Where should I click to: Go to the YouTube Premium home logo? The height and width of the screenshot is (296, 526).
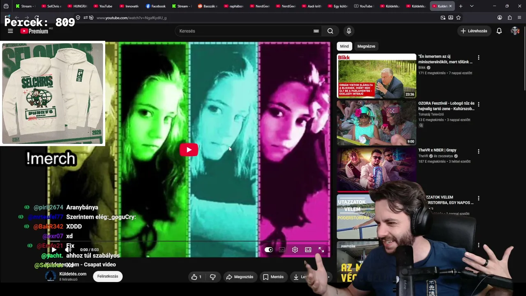coord(34,31)
